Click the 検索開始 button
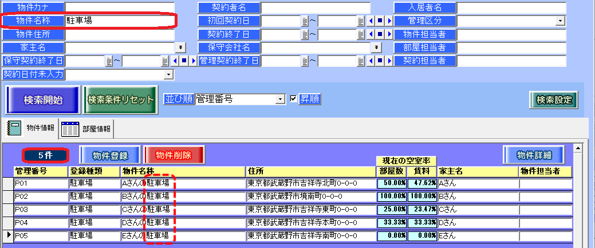The width and height of the screenshot is (595, 248). [42, 99]
